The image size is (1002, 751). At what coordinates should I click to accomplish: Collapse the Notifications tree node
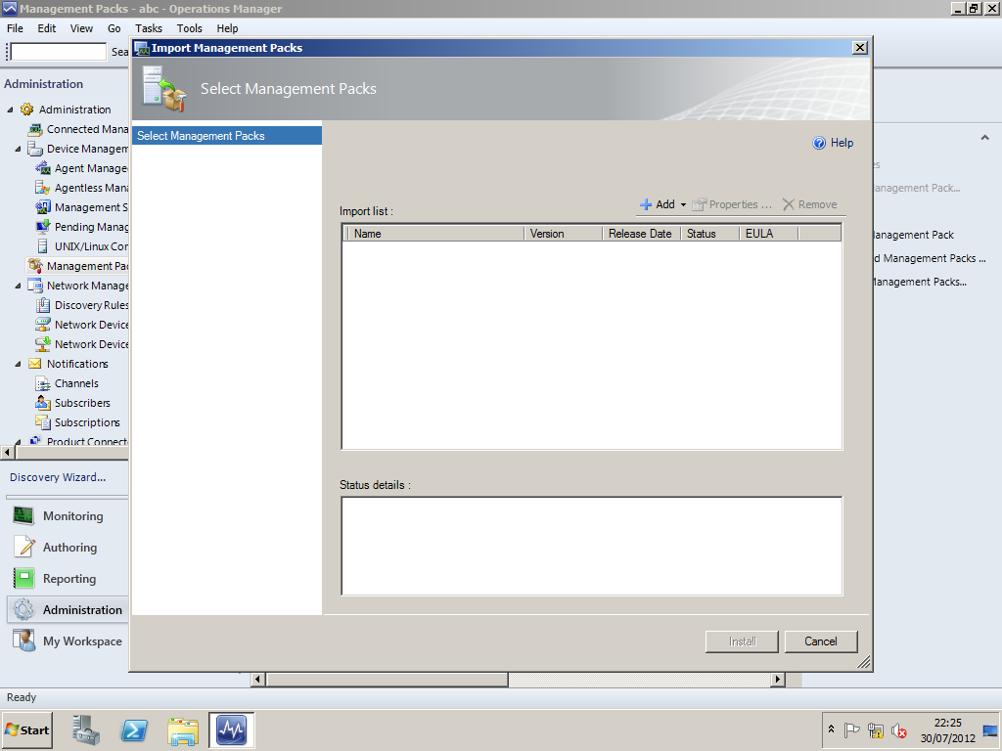18,364
